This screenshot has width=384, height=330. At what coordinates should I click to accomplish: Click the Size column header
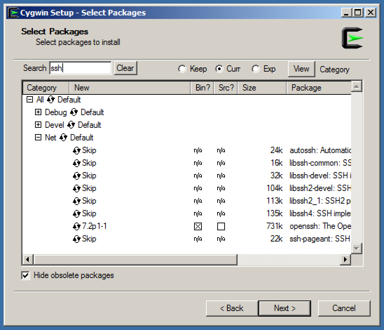[x=262, y=88]
